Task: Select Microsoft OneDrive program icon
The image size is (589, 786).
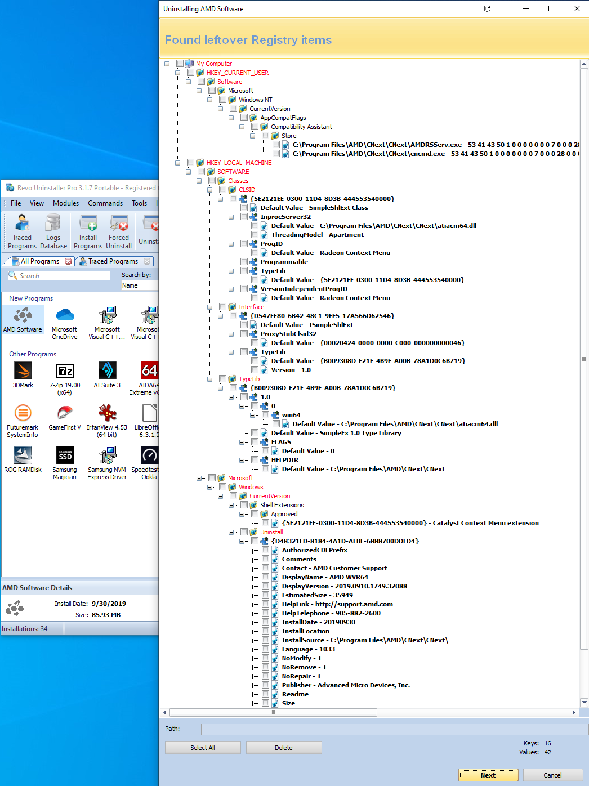Action: click(x=65, y=323)
